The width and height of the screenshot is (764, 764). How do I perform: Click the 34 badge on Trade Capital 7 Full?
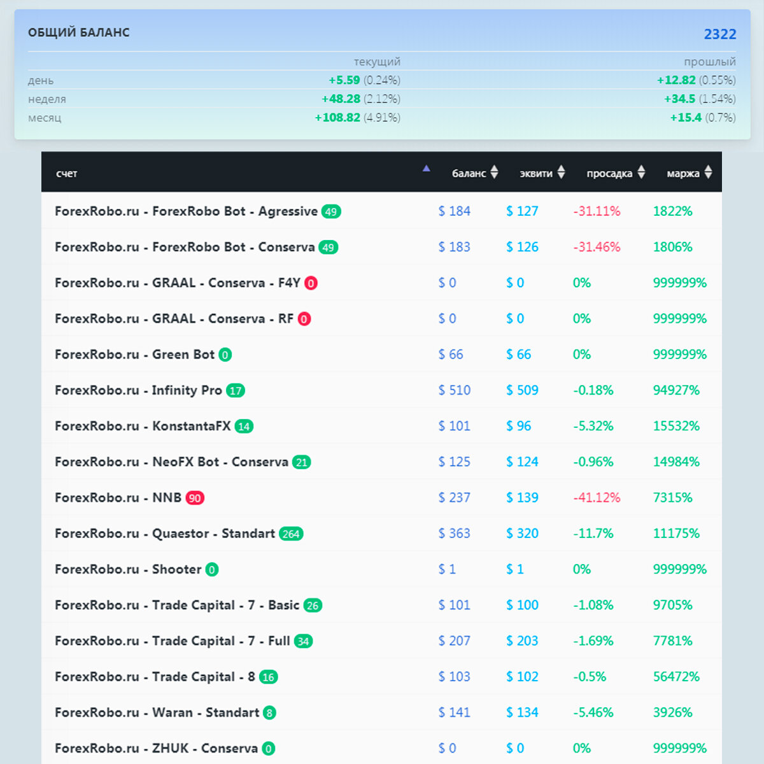(303, 641)
